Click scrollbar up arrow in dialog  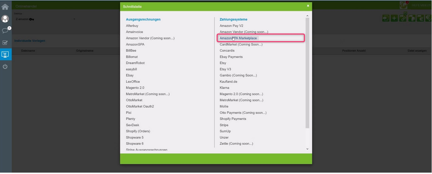[x=307, y=16]
